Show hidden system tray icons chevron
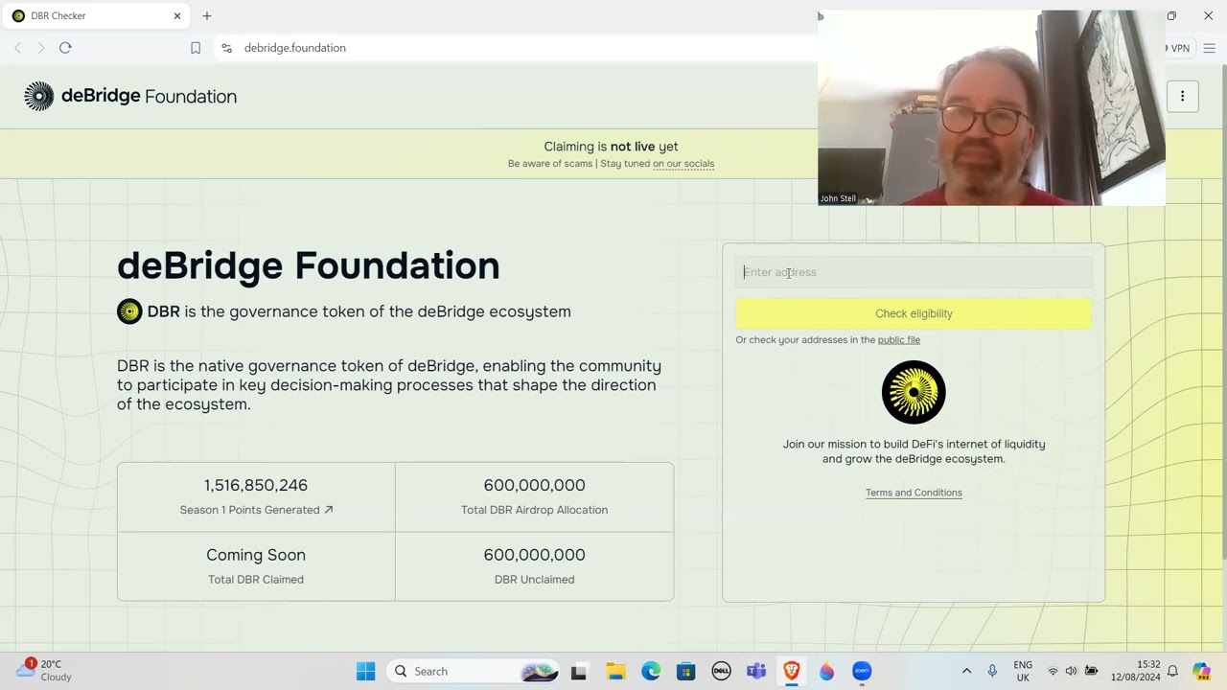Screen dimensions: 1227x690 [x=966, y=672]
